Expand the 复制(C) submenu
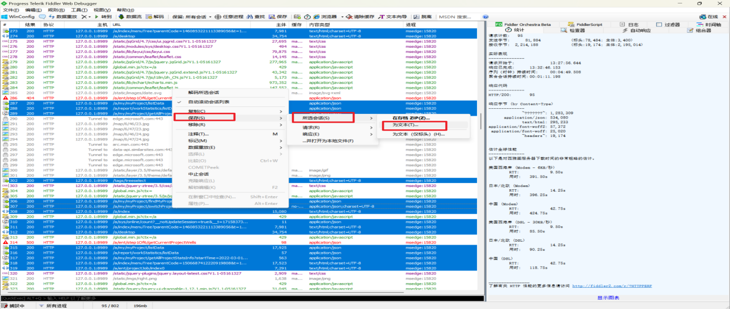This screenshot has height=309, width=730. (x=230, y=111)
